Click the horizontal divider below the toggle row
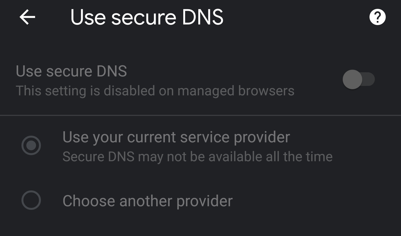Image resolution: width=401 pixels, height=236 pixels. tap(200, 115)
